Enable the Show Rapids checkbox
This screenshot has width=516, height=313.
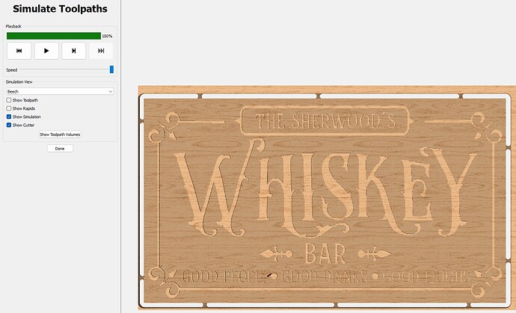point(9,108)
